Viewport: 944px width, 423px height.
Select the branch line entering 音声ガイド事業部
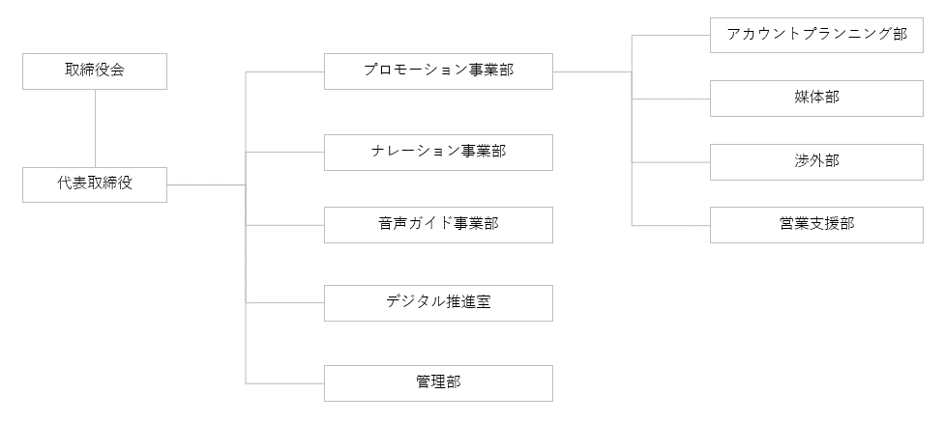pos(285,224)
